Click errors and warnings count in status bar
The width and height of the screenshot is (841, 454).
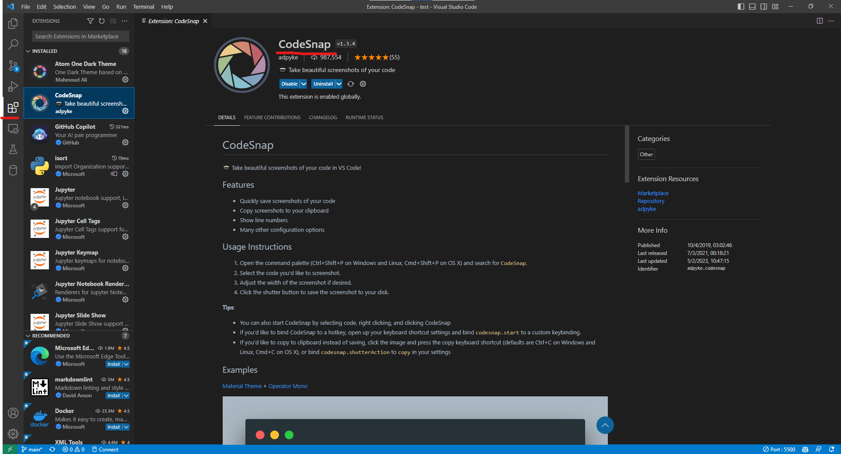[x=73, y=449]
